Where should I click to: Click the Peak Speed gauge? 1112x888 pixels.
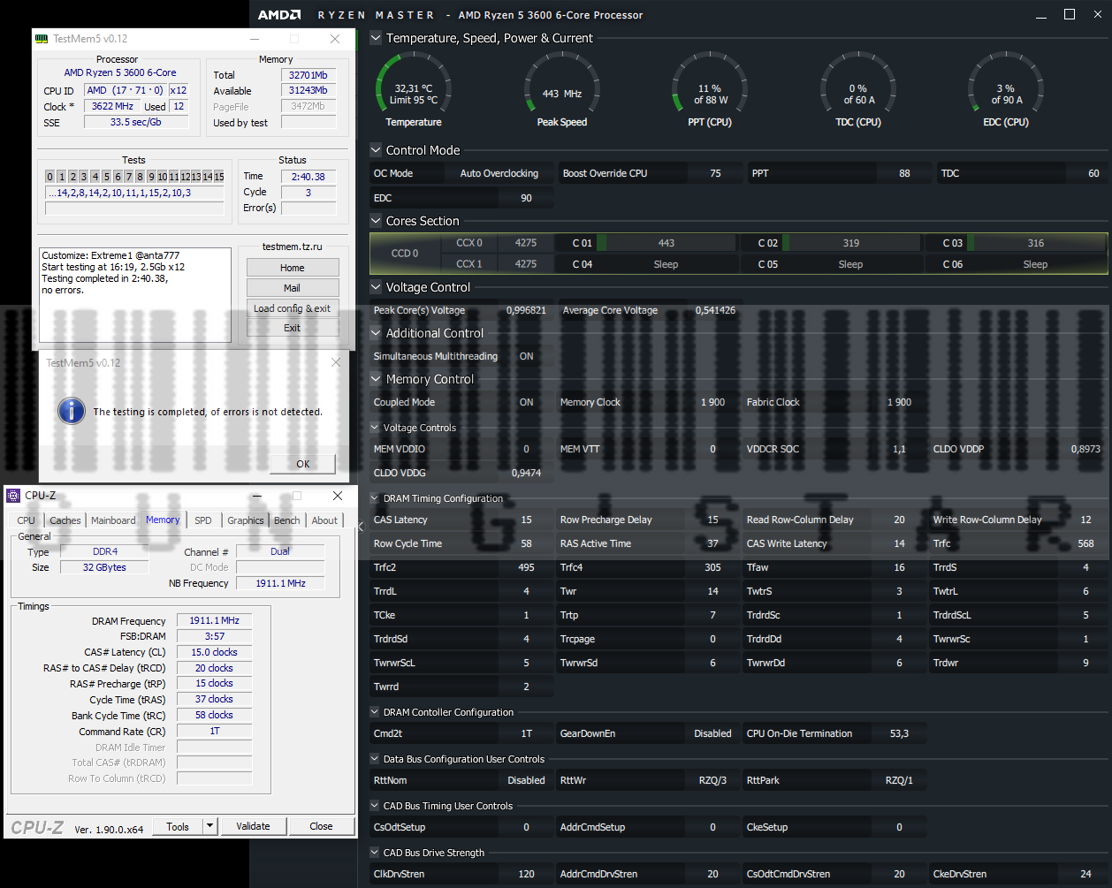coord(562,90)
